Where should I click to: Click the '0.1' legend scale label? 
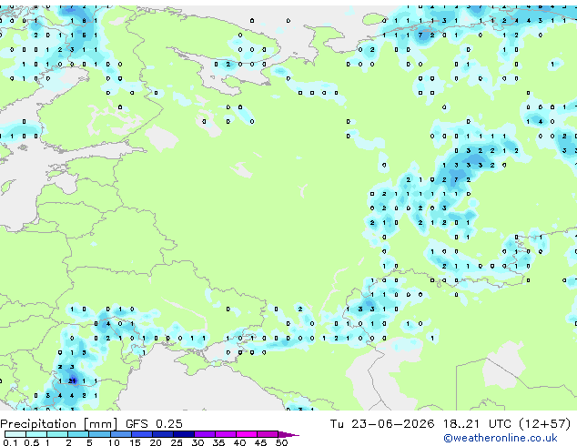10,442
